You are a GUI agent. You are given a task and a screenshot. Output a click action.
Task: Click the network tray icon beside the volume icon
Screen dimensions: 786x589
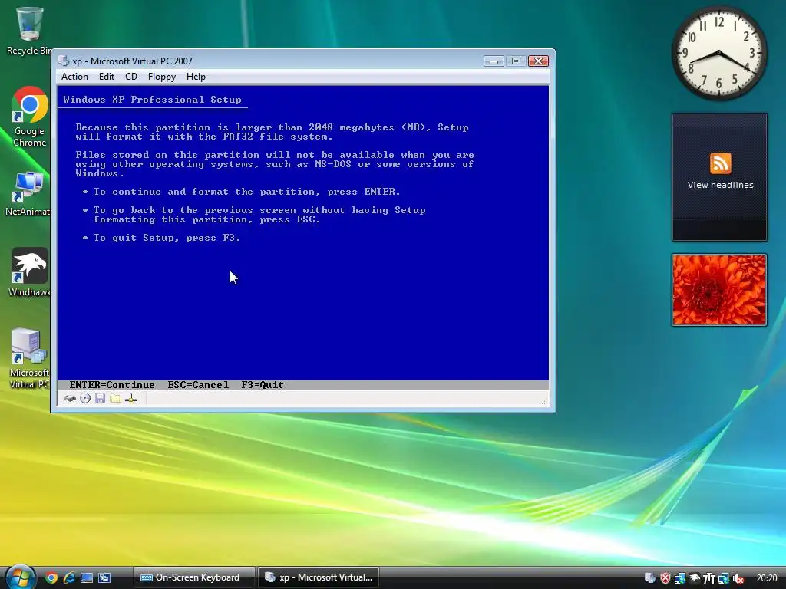(723, 578)
